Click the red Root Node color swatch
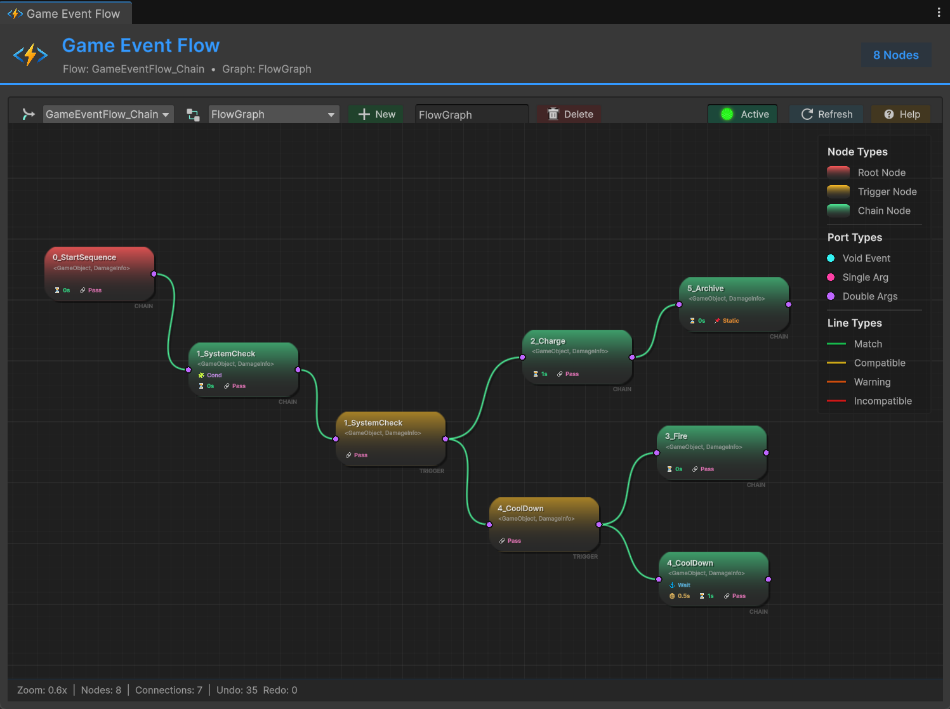The width and height of the screenshot is (950, 709). coord(838,172)
